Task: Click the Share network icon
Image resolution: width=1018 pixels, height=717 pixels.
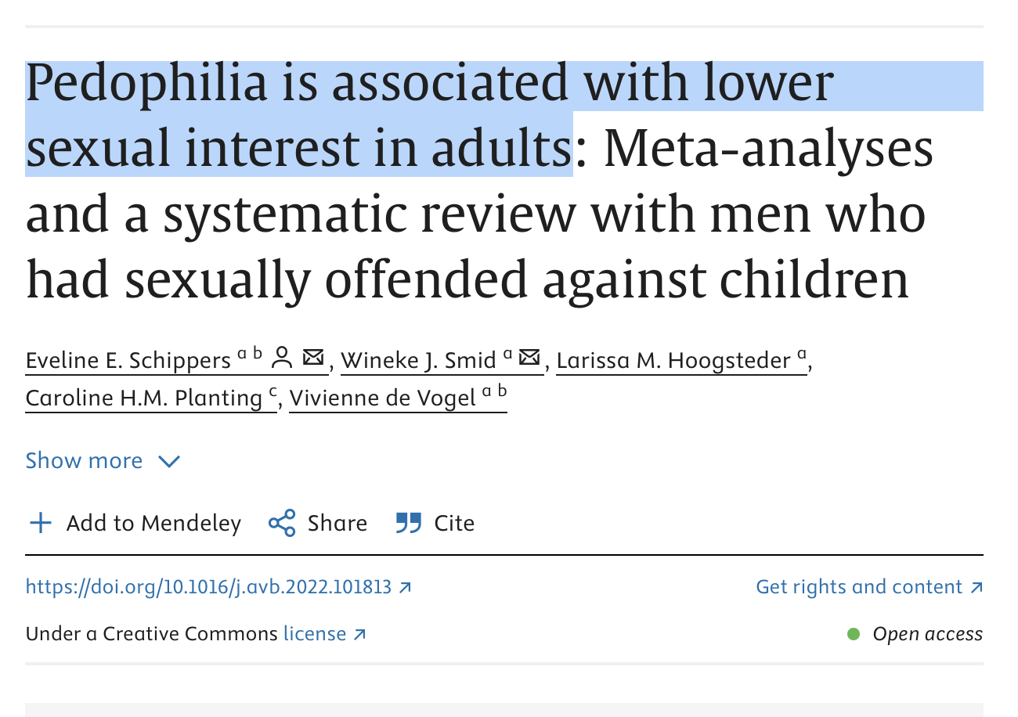Action: [282, 523]
